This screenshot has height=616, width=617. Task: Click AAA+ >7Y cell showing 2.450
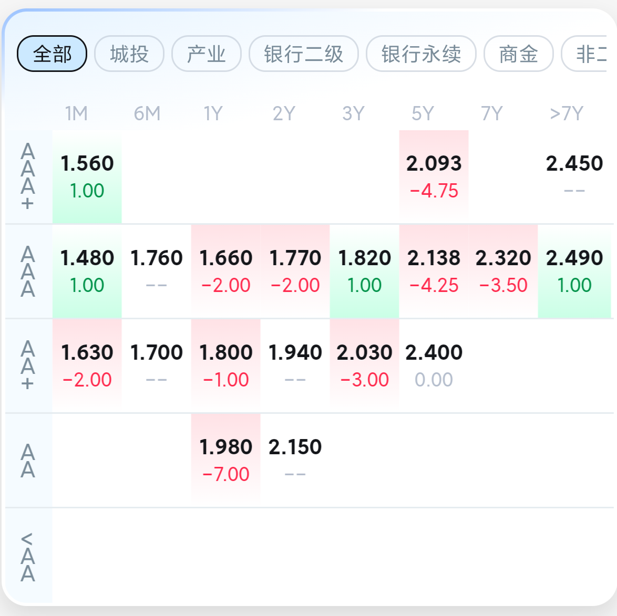click(574, 176)
